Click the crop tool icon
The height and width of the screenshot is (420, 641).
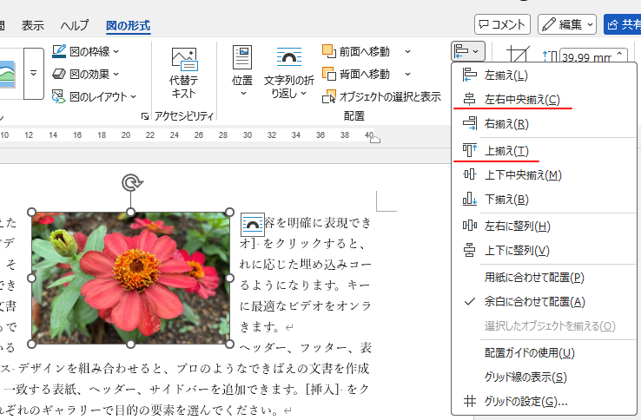[x=518, y=56]
